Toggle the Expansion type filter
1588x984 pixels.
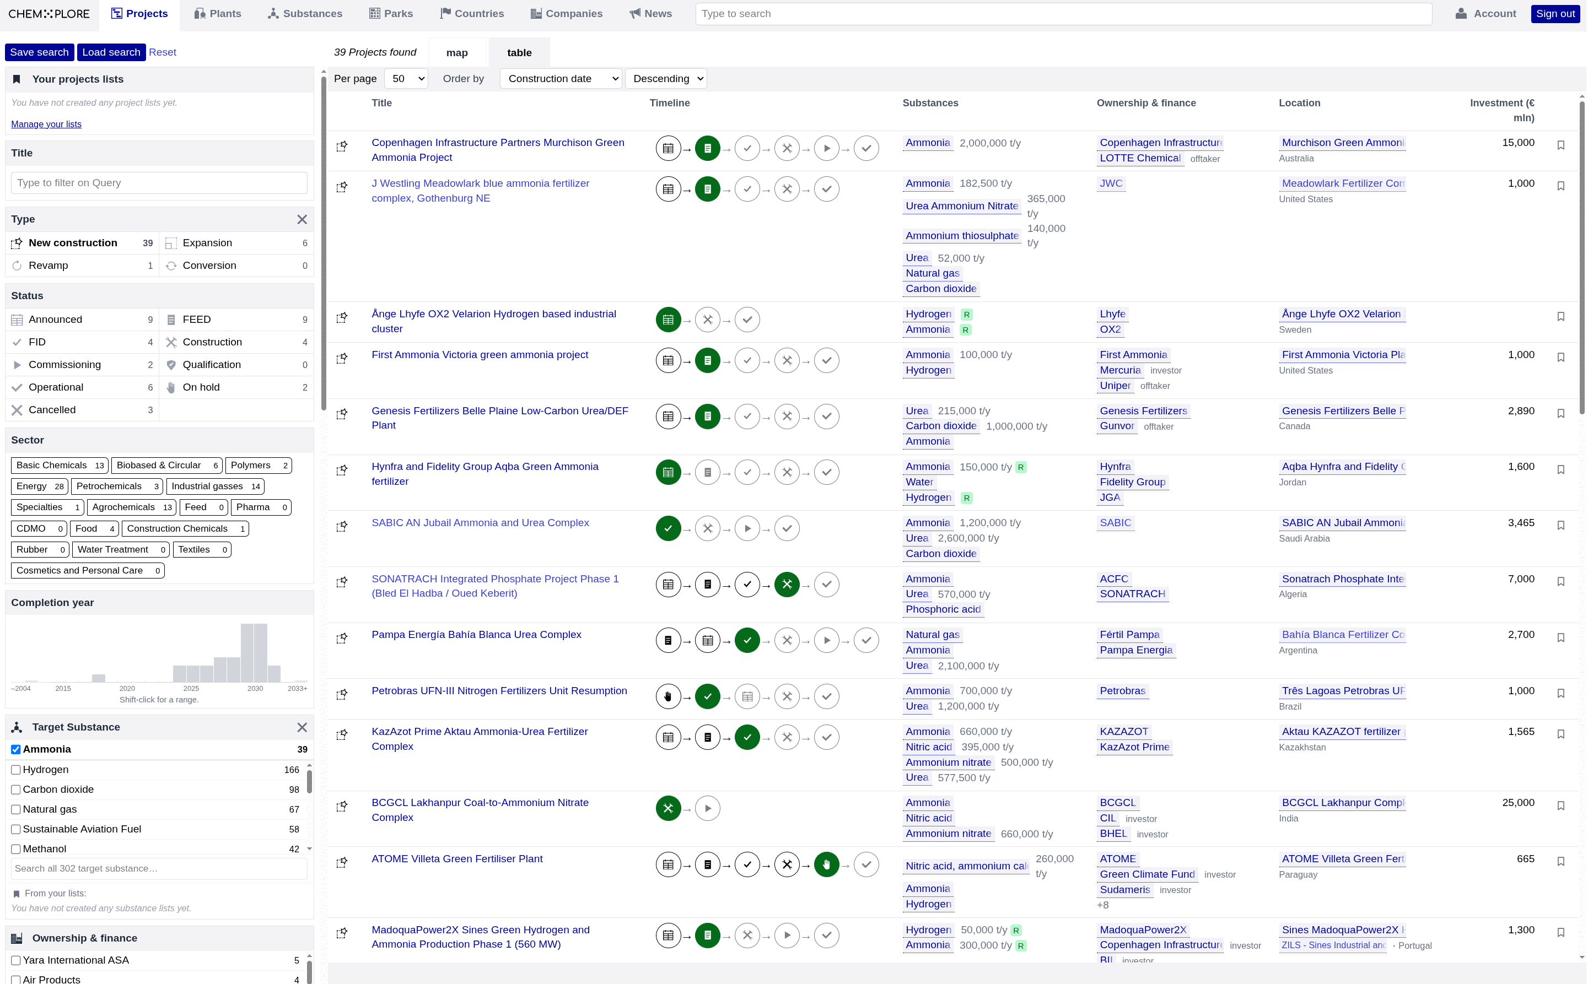pyautogui.click(x=236, y=243)
